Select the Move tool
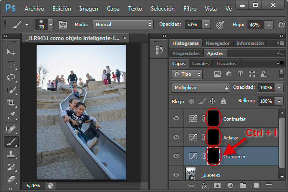Screen dimensions: 288x192 (x=11, y=53)
